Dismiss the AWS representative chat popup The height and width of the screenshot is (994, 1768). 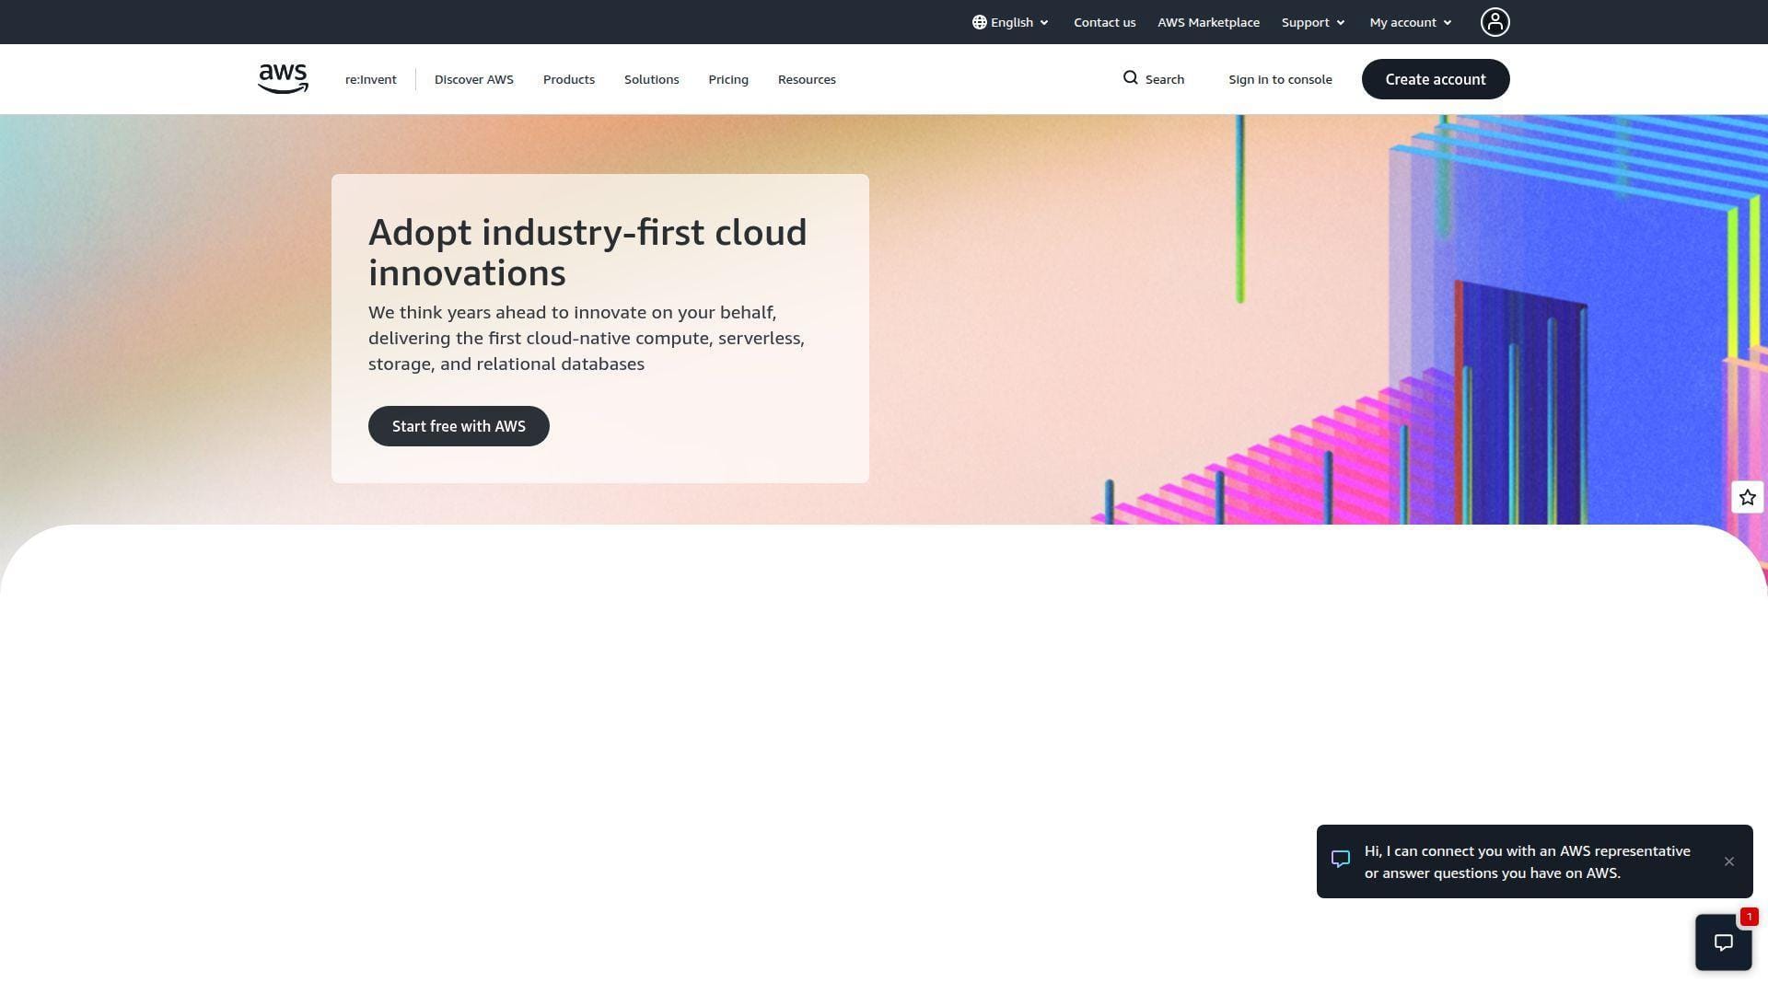point(1728,861)
